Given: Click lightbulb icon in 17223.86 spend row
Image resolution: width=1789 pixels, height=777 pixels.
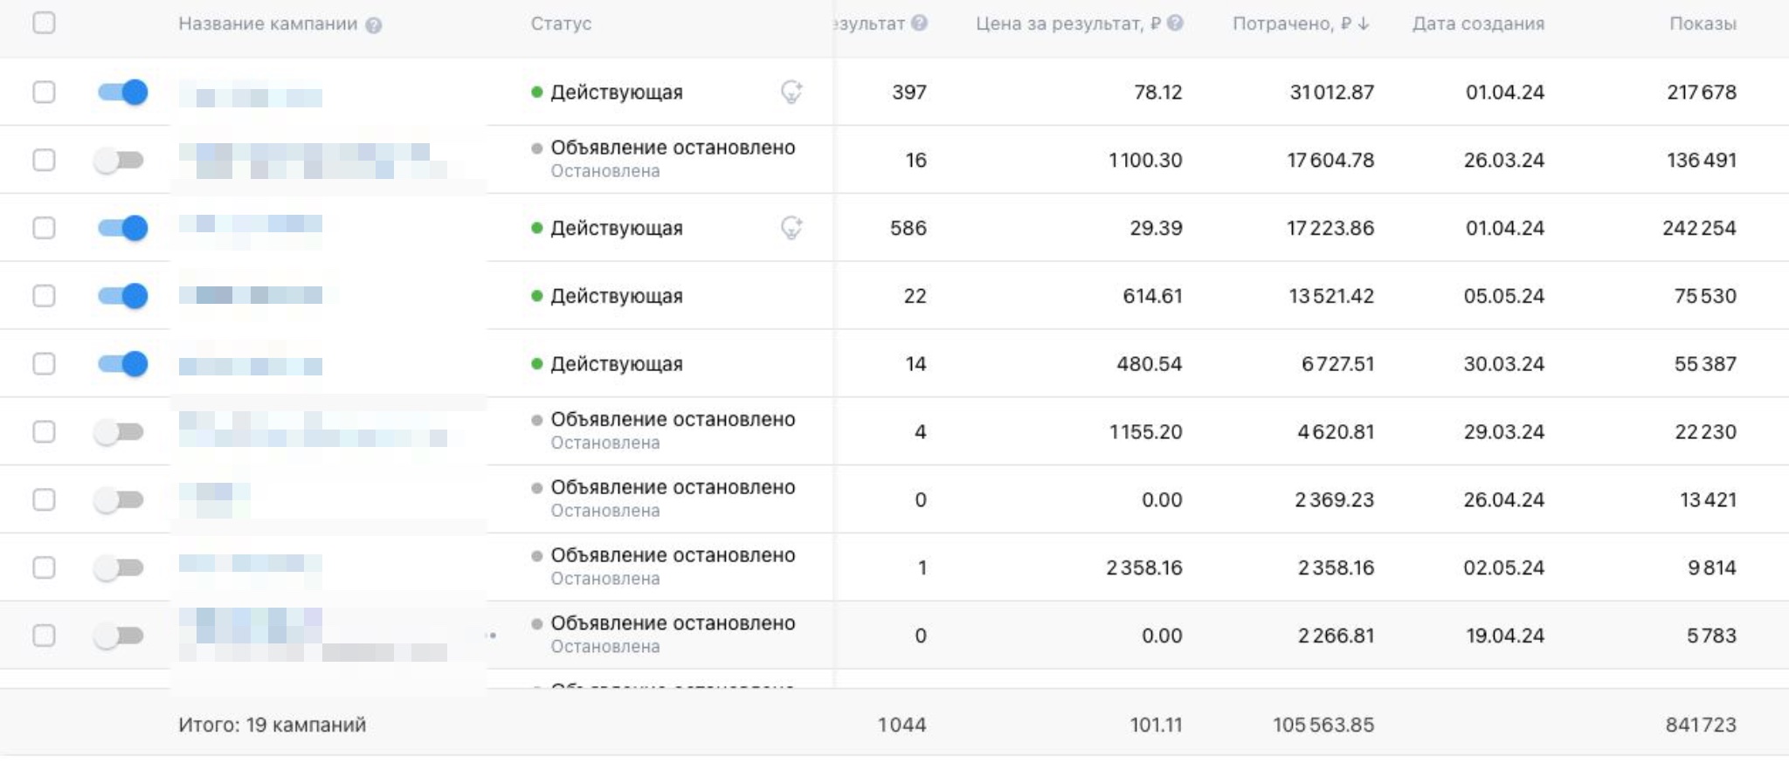Looking at the screenshot, I should [791, 228].
